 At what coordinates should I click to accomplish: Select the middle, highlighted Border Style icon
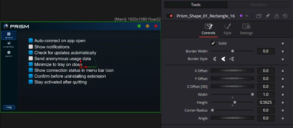click(x=223, y=59)
